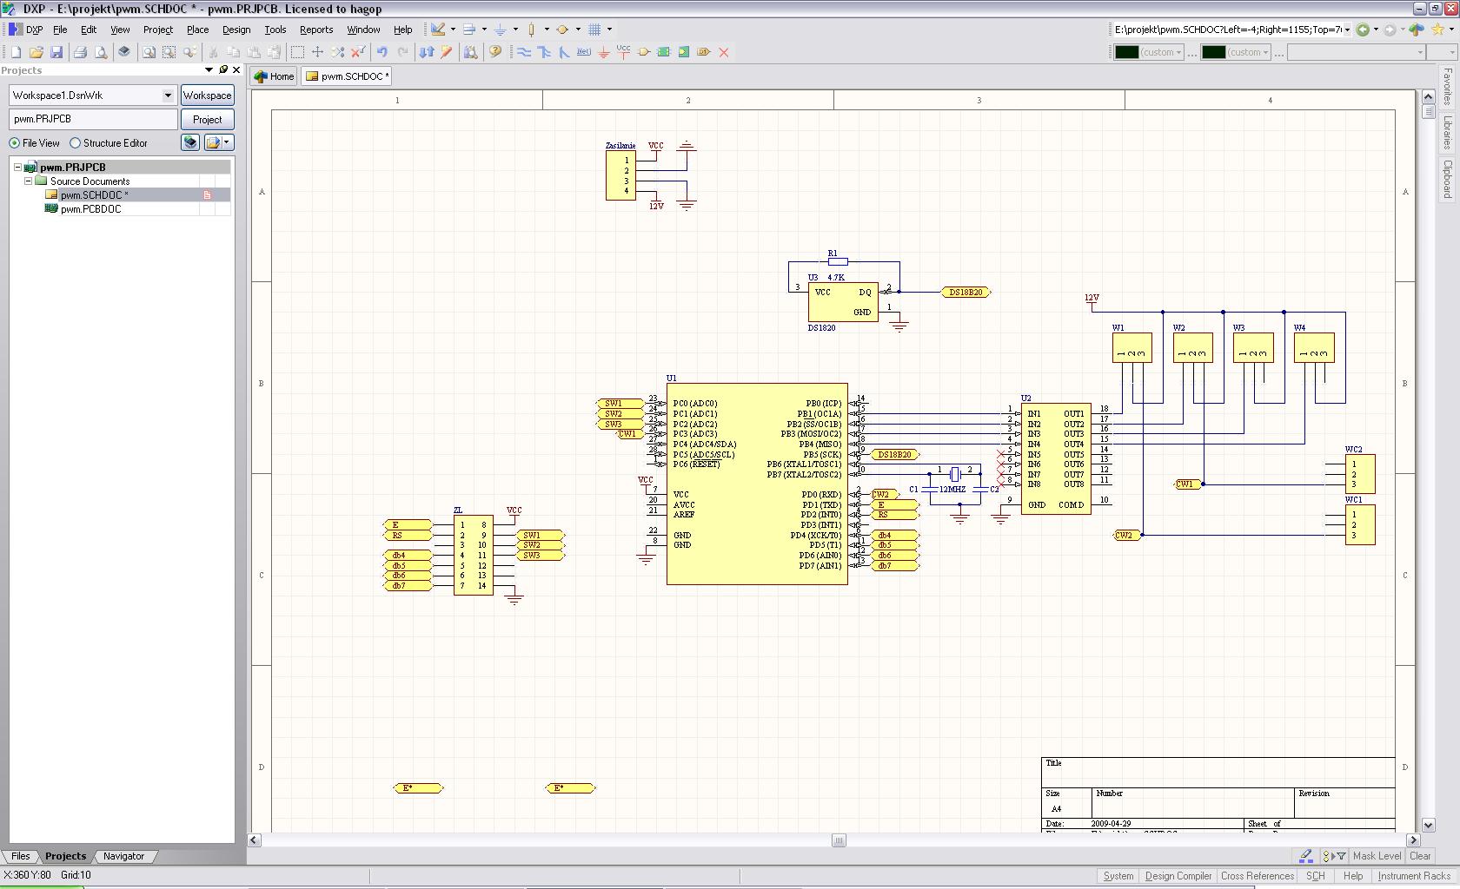Collapse the Source Documents tree folder
The height and width of the screenshot is (889, 1460).
tap(28, 181)
